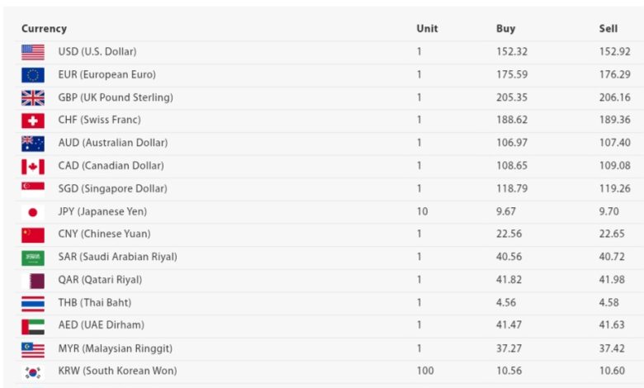Click the Canadian flag icon

coord(33,167)
